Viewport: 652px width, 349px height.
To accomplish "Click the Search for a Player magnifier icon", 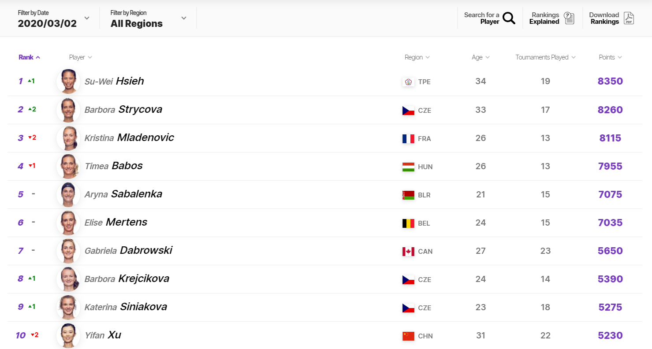I will [509, 18].
